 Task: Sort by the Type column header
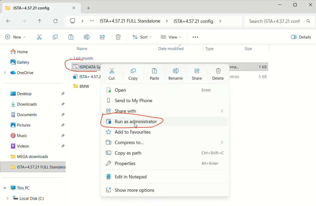coord(209,49)
